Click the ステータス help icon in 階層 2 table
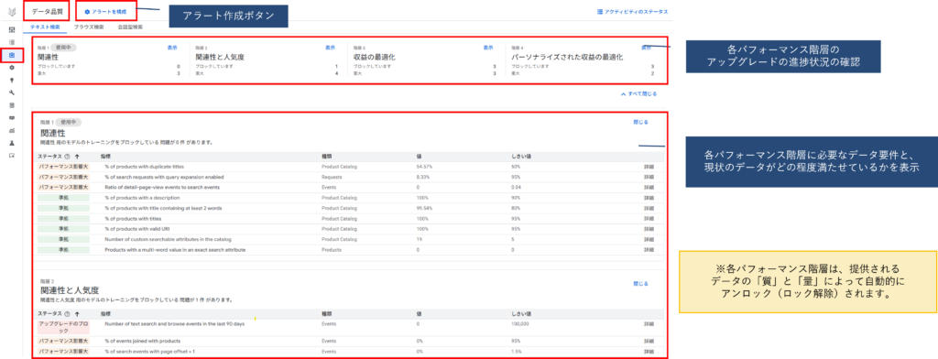The height and width of the screenshot is (359, 938). [66, 313]
